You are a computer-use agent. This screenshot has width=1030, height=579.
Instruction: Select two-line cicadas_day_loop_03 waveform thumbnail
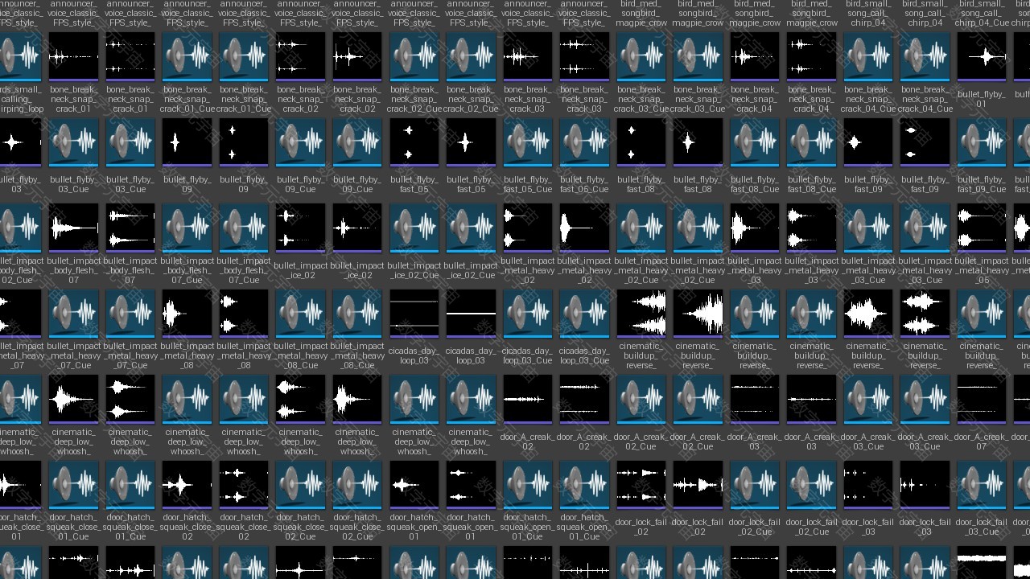coord(414,314)
